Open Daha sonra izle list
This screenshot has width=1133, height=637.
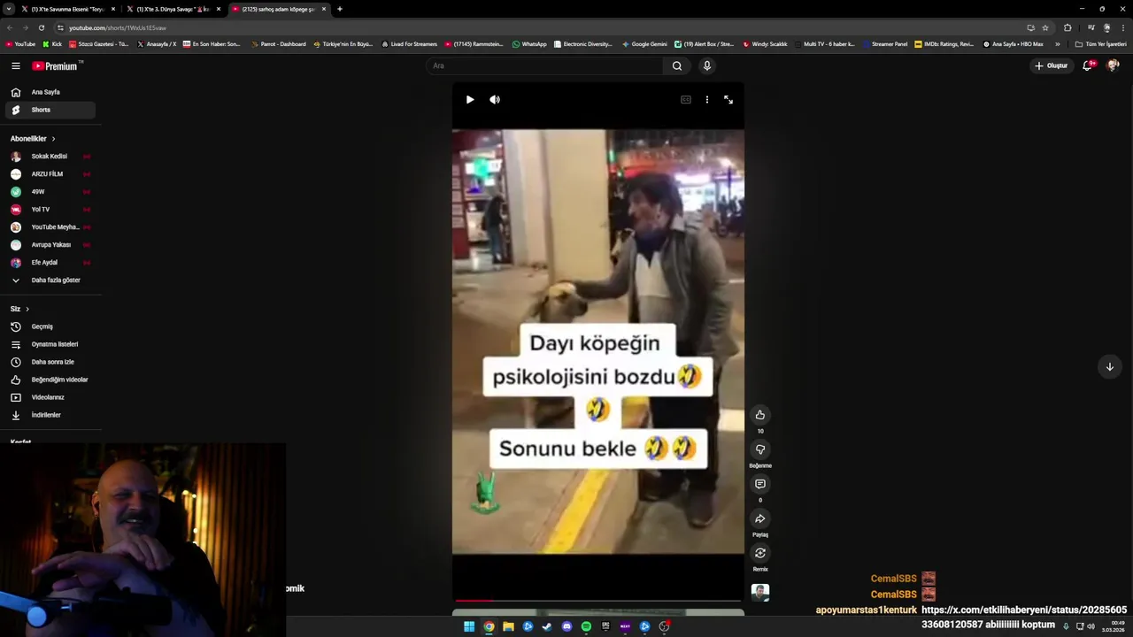[x=50, y=362]
